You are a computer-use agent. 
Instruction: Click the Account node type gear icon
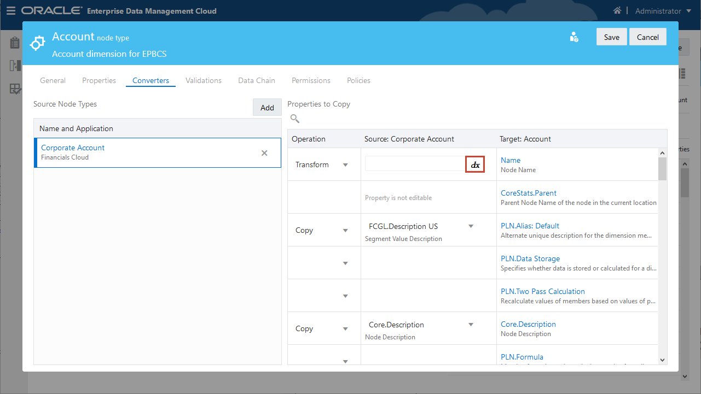[37, 42]
